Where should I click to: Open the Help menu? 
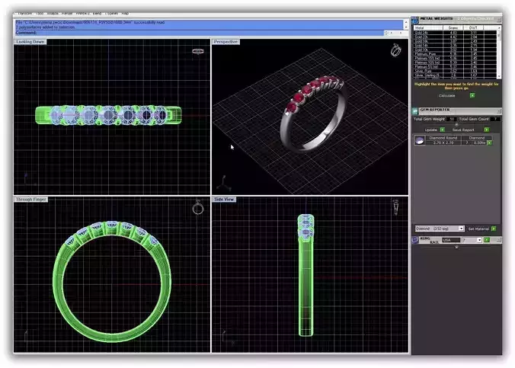(x=125, y=14)
